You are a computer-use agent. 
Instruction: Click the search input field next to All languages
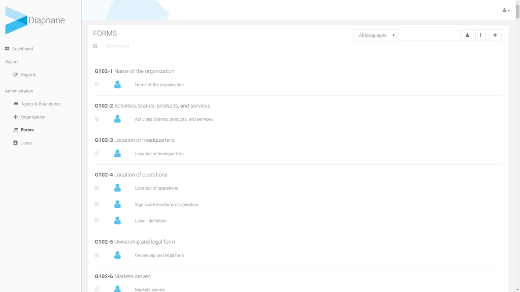pyautogui.click(x=429, y=35)
